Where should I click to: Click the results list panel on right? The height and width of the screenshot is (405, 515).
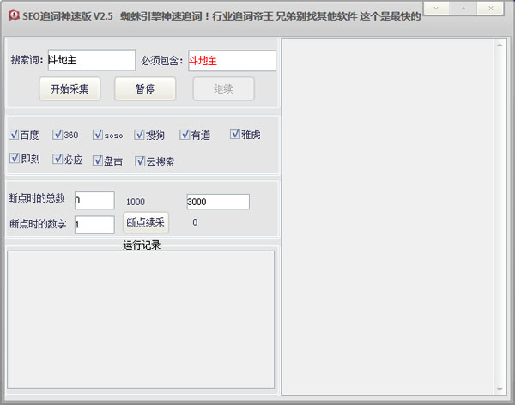click(x=388, y=217)
